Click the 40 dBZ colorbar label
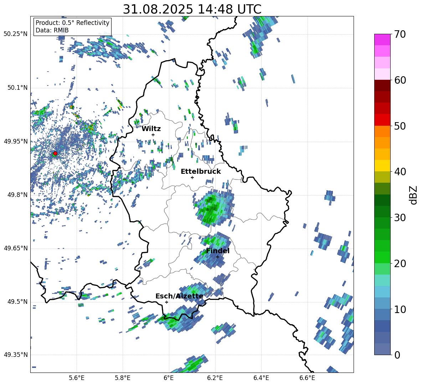 coord(400,172)
